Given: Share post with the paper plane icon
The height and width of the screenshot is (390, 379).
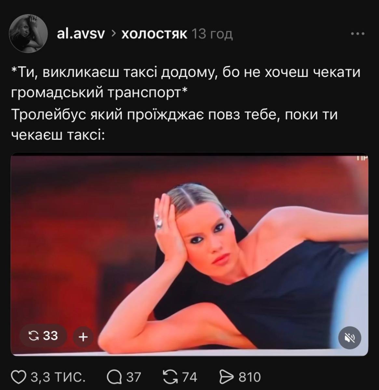Looking at the screenshot, I should [x=227, y=377].
